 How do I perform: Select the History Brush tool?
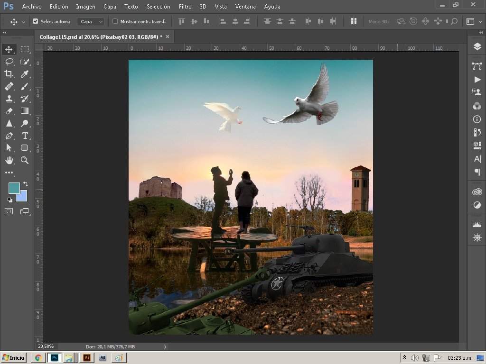coord(25,99)
